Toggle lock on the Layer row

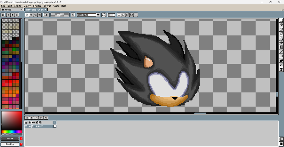[x=30, y=126]
